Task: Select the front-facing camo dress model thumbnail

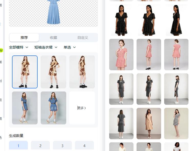Action: (x=25, y=72)
